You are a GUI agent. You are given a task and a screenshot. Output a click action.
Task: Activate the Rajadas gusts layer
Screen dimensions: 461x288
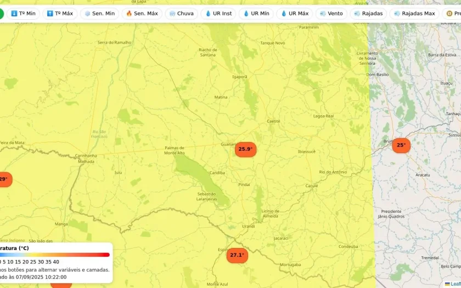click(368, 14)
